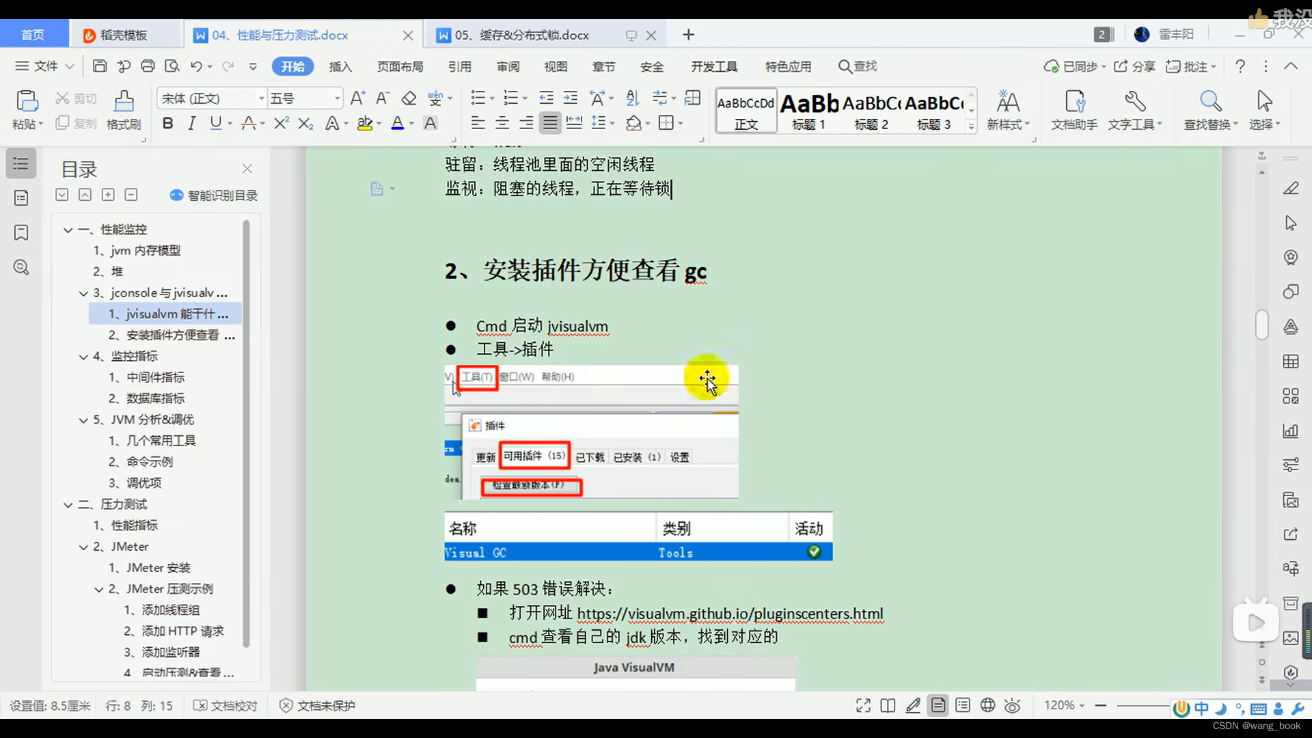Click the Print icon in quick toolbar
This screenshot has width=1312, height=738.
pyautogui.click(x=148, y=66)
